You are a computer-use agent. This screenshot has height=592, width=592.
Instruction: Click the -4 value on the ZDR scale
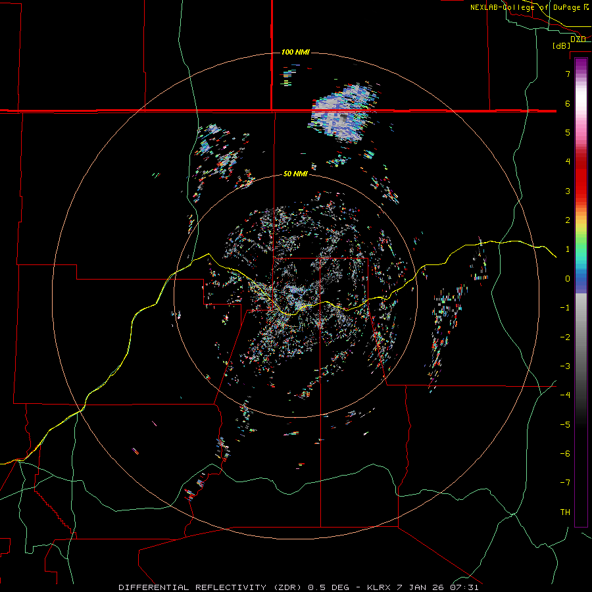coord(565,395)
